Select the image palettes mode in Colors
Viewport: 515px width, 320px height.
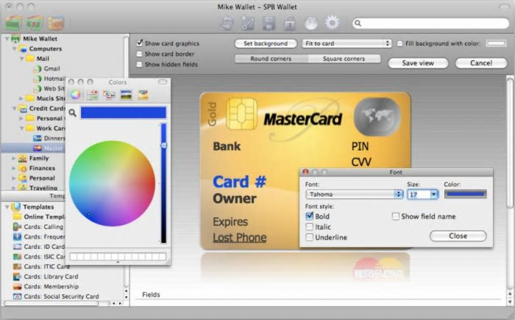pyautogui.click(x=126, y=95)
